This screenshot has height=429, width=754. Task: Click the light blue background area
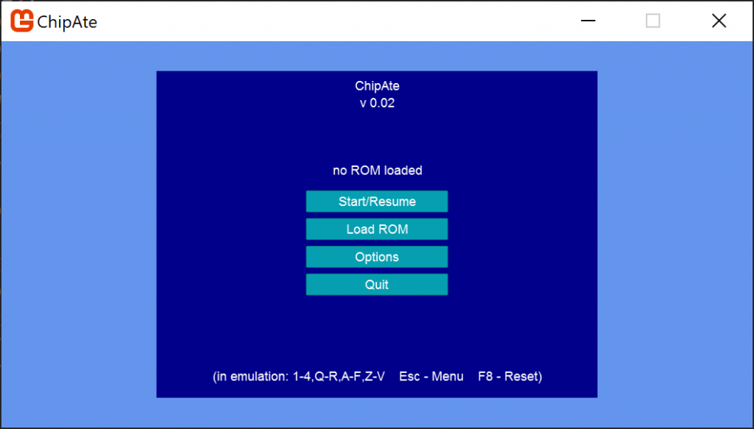click(x=74, y=221)
